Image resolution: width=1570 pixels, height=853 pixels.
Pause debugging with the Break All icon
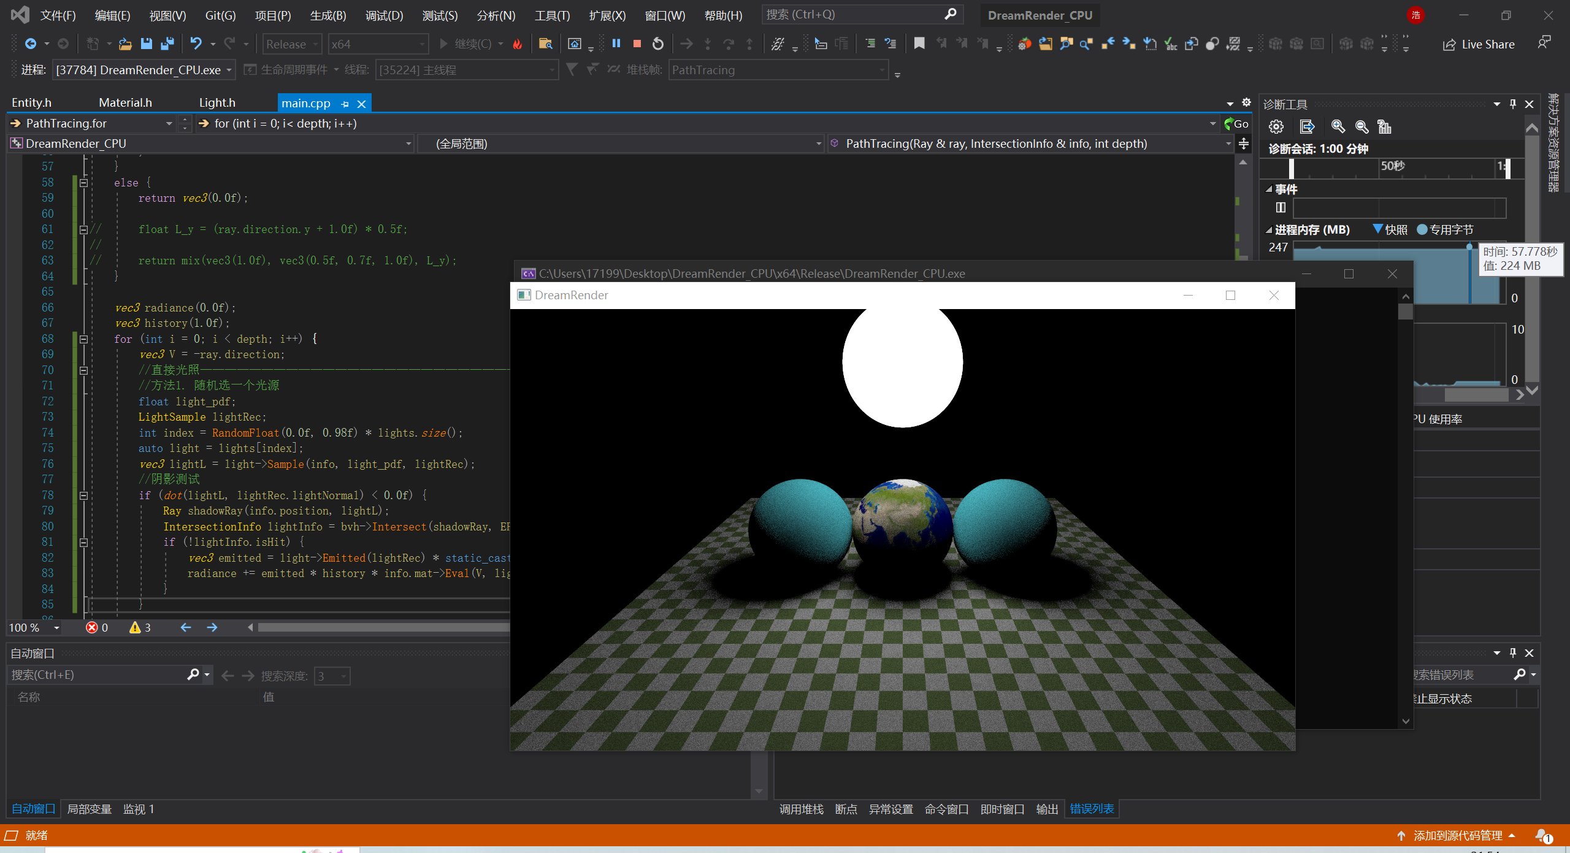[616, 44]
